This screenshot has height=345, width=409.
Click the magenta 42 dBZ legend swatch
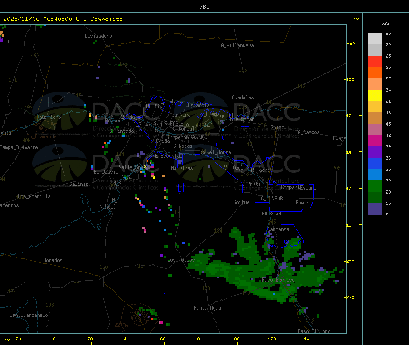[374, 141]
